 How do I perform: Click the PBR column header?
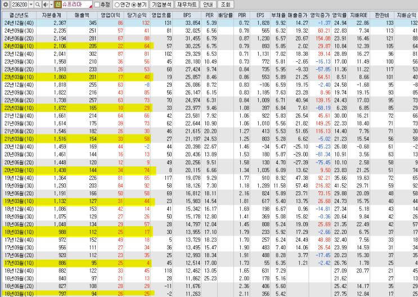pos(242,15)
